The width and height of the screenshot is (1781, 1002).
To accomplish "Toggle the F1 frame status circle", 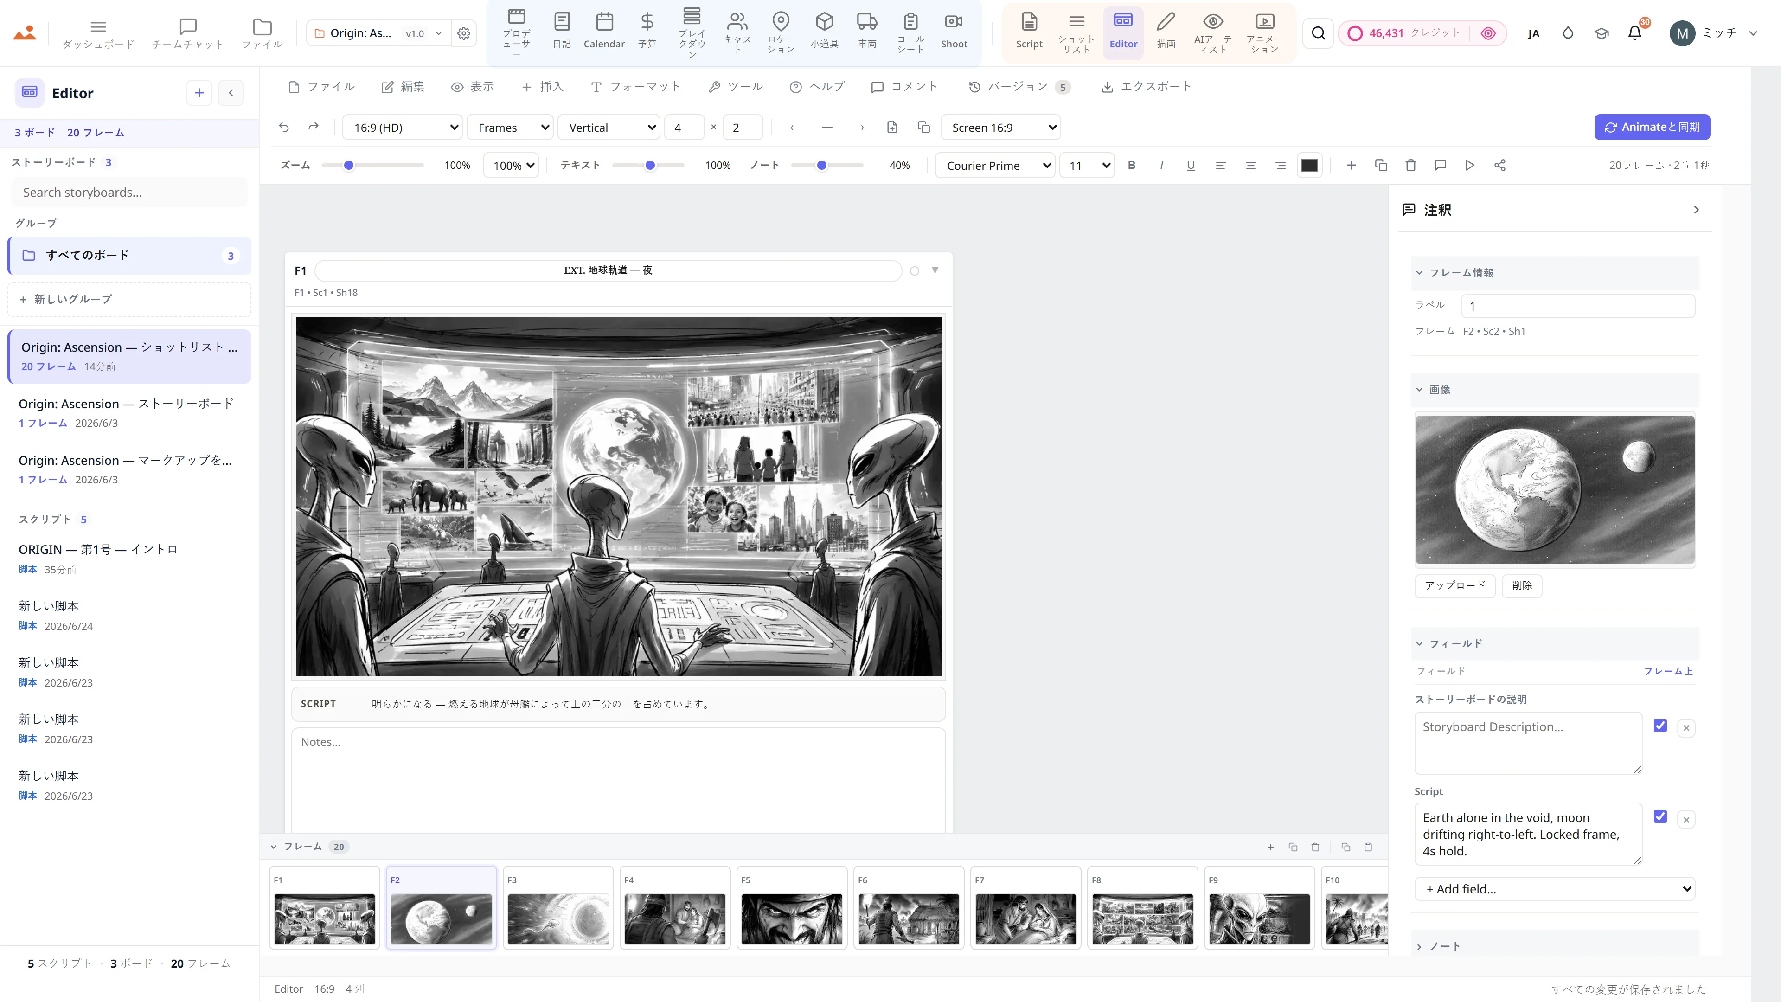I will click(x=914, y=271).
